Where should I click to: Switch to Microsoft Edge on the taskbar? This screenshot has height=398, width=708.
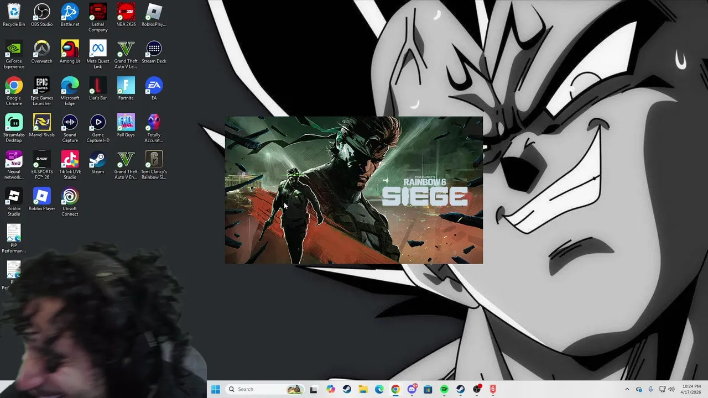[379, 389]
